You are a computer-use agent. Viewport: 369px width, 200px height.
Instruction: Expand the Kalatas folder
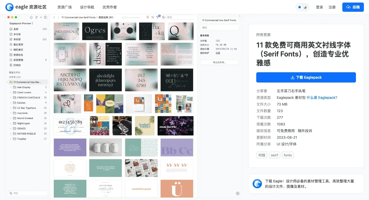[11, 103]
